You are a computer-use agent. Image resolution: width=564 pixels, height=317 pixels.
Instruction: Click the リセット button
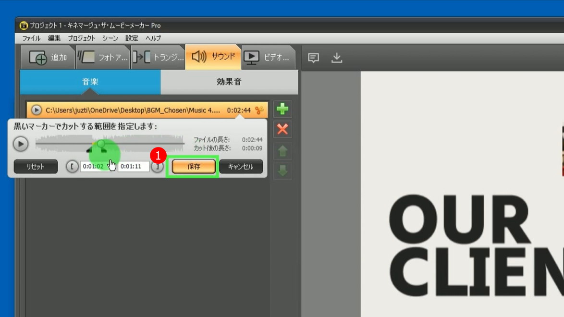[x=36, y=167]
